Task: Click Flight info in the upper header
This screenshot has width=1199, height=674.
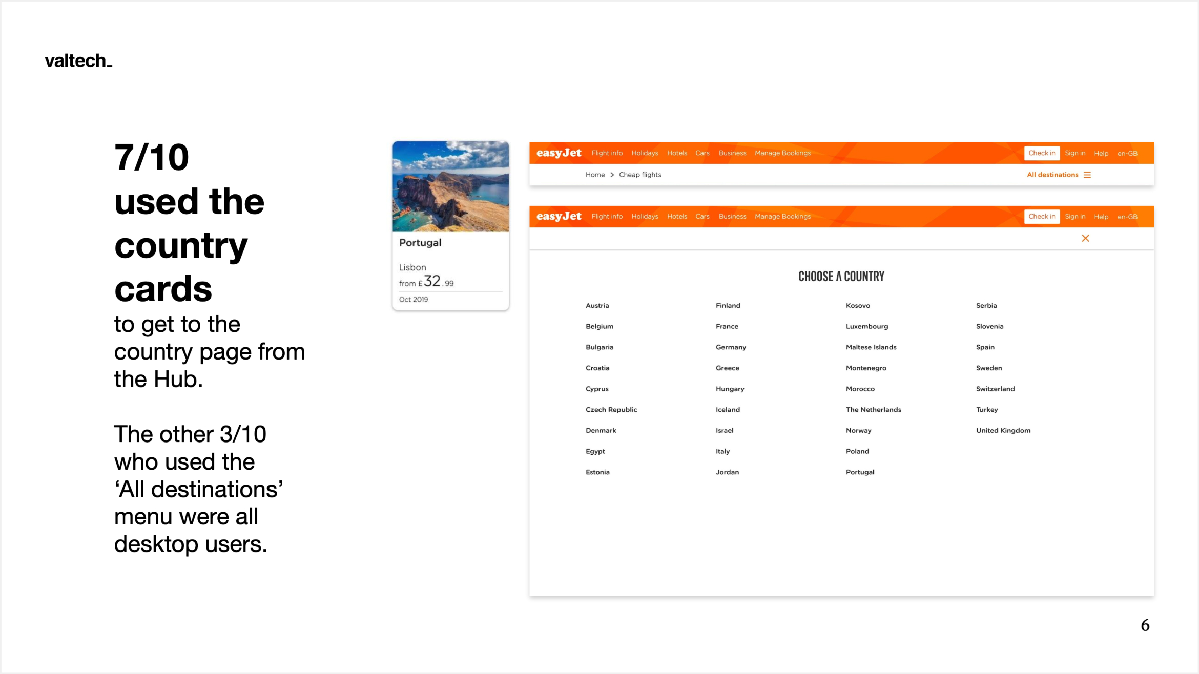Action: [607, 153]
